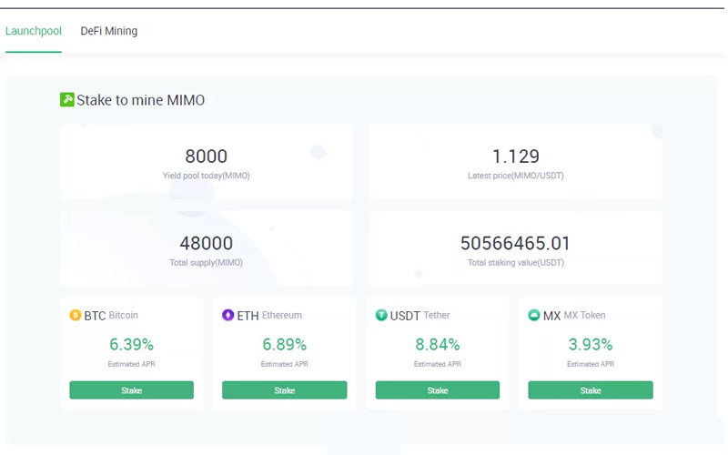Click the ETH ticker text
The width and height of the screenshot is (728, 455).
click(x=248, y=316)
